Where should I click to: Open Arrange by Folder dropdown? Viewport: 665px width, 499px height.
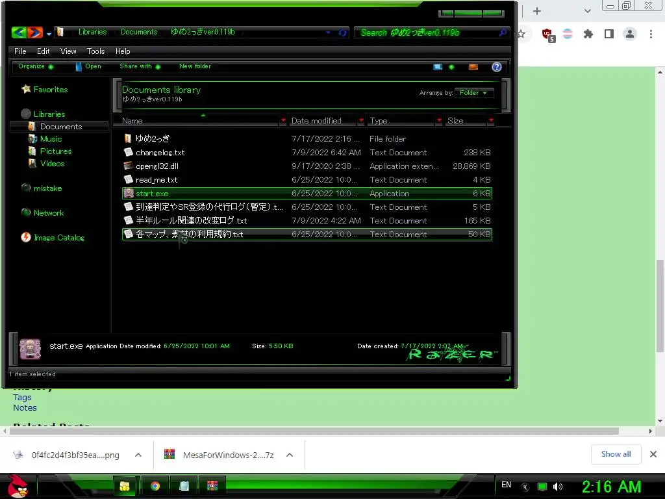473,92
